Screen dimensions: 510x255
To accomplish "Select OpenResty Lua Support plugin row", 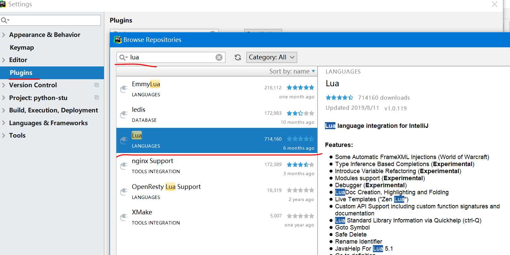I will click(x=217, y=192).
